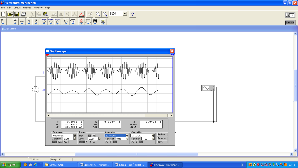The height and width of the screenshot is (168, 298).
Task: Open the Controls parts bin
Action: [x=88, y=21]
